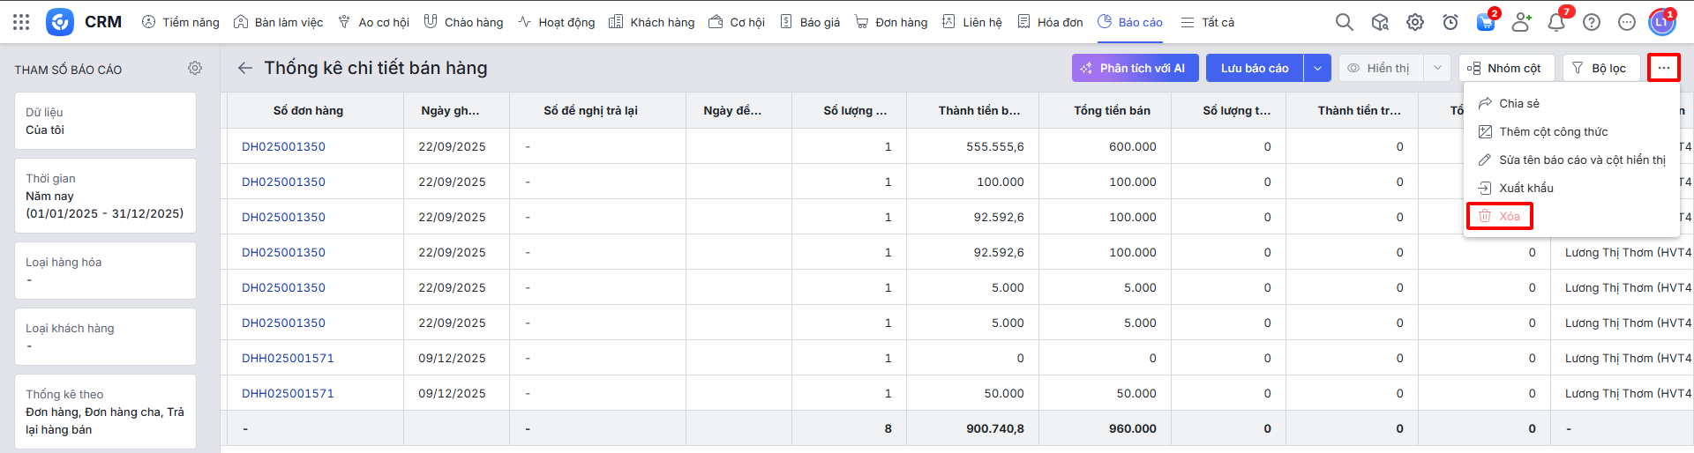1694x453 pixels.
Task: Switch to the Đơn hàng tab
Action: [891, 22]
